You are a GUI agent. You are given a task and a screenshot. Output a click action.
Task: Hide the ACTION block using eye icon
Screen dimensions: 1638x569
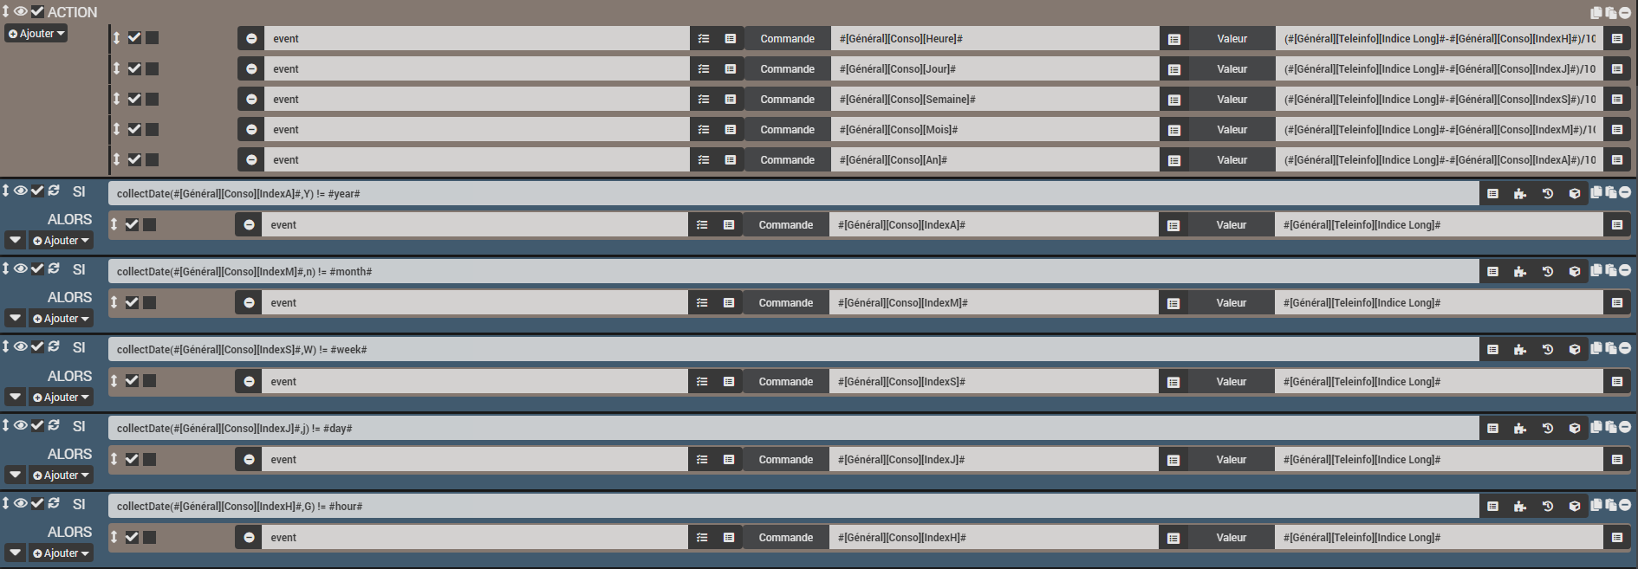[20, 11]
